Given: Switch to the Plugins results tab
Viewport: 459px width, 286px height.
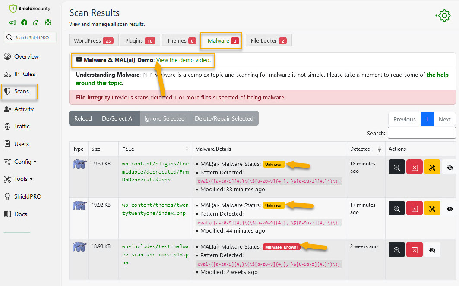Looking at the screenshot, I should [x=140, y=40].
